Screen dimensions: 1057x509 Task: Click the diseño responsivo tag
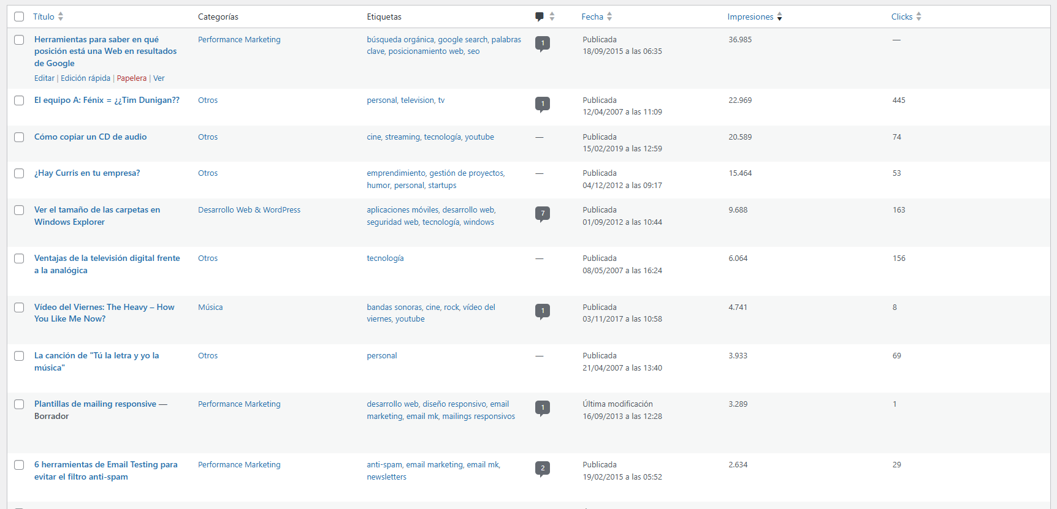pyautogui.click(x=454, y=404)
